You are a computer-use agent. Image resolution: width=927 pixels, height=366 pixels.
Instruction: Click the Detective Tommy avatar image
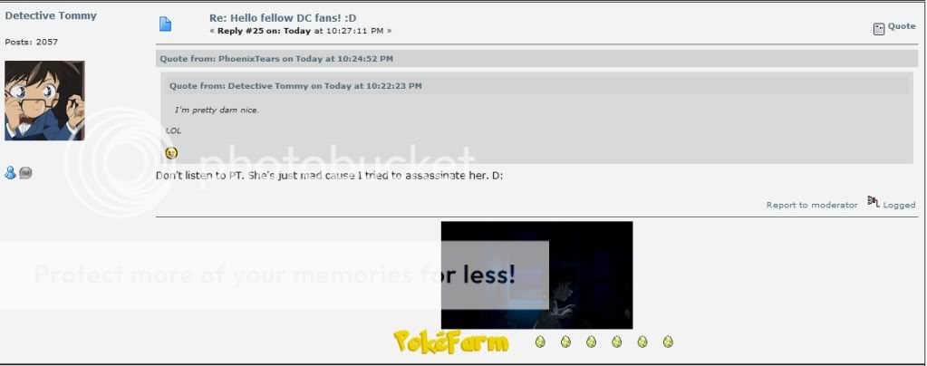click(x=45, y=101)
